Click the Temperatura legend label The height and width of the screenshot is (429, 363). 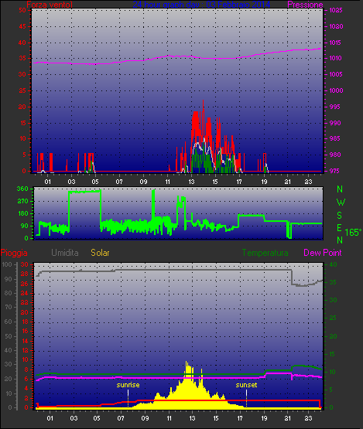265,253
